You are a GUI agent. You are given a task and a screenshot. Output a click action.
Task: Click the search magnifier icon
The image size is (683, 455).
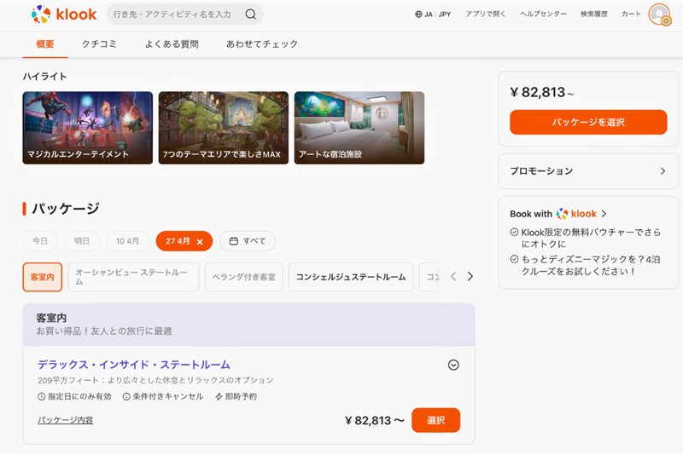[250, 14]
